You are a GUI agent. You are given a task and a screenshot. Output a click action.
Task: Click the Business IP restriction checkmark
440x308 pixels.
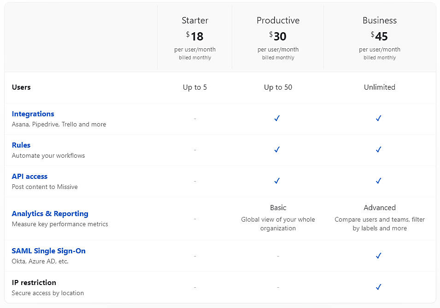tap(378, 287)
